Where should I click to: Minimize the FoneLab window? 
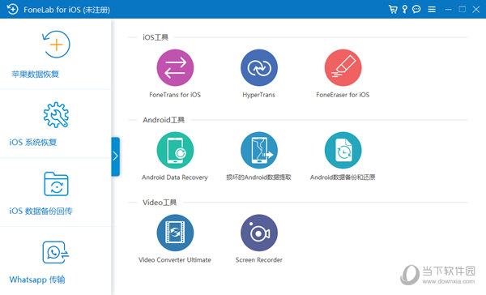pos(448,9)
